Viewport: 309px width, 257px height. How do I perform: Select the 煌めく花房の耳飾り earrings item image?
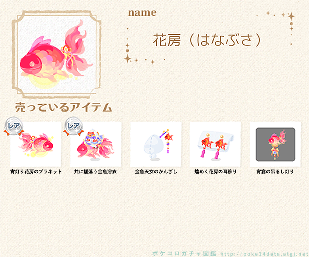click(x=216, y=144)
